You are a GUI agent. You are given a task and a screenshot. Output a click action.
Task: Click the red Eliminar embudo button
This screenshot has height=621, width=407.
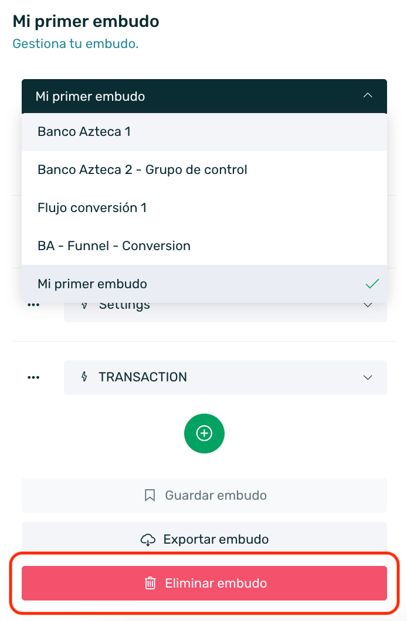click(204, 583)
